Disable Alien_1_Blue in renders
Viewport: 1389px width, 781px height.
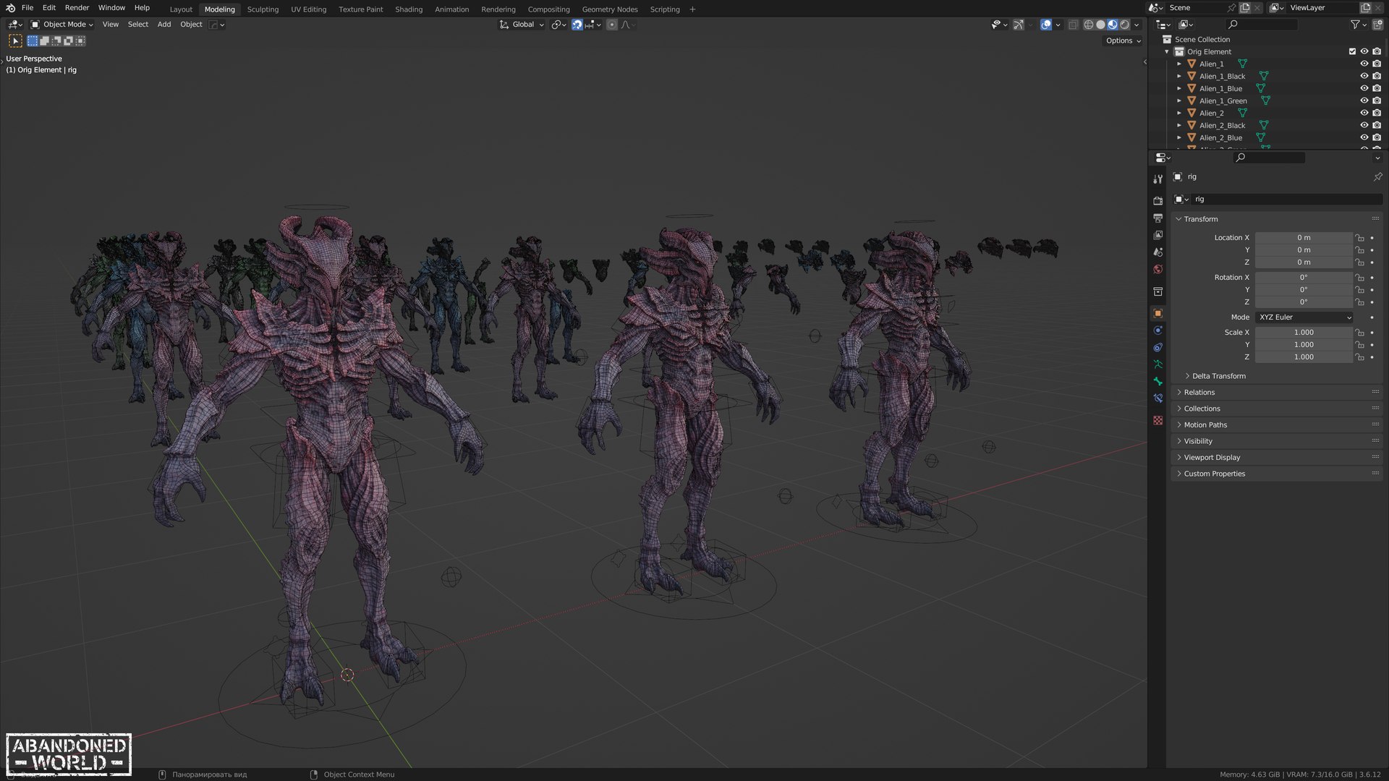click(x=1377, y=88)
